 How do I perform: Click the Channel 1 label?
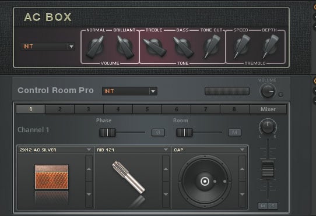(x=33, y=130)
